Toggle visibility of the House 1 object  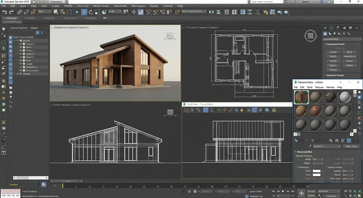21,44
